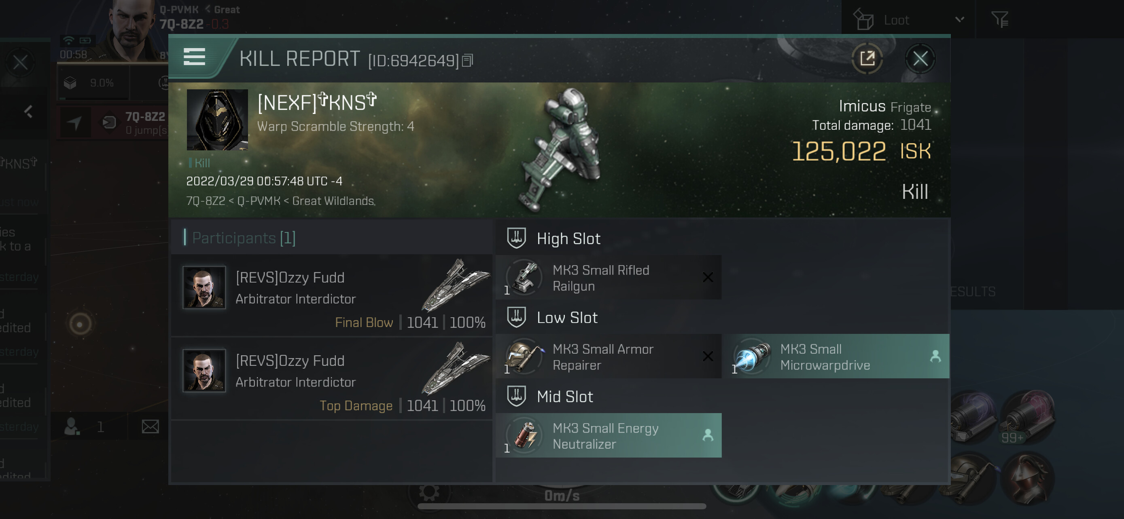Viewport: 1124px width, 519px height.
Task: Share the kill report externally
Action: (x=867, y=58)
